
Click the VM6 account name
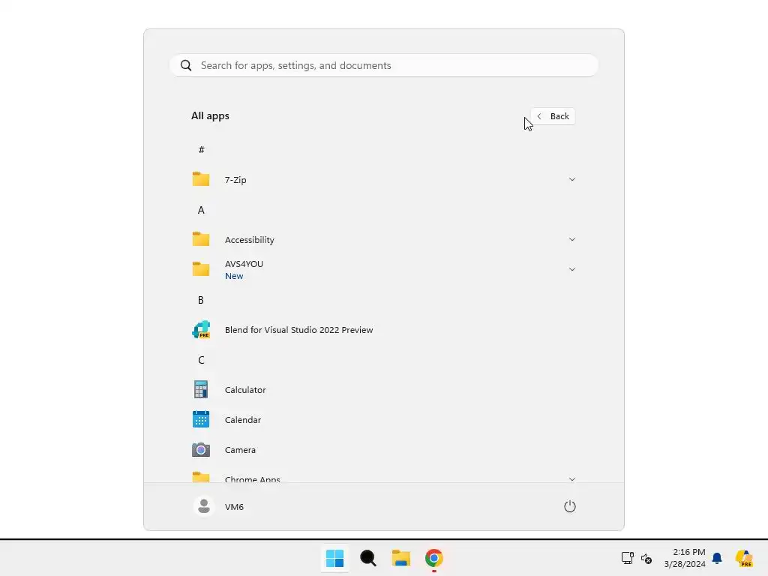[x=234, y=507]
